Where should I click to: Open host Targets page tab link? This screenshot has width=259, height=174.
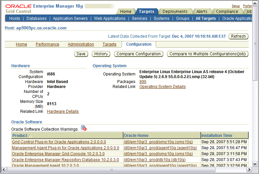109,44
